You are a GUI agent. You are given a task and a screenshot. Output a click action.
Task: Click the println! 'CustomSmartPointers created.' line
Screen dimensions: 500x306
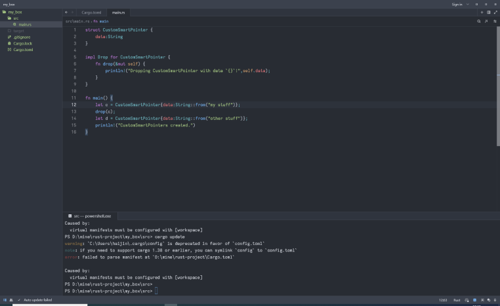pos(145,125)
